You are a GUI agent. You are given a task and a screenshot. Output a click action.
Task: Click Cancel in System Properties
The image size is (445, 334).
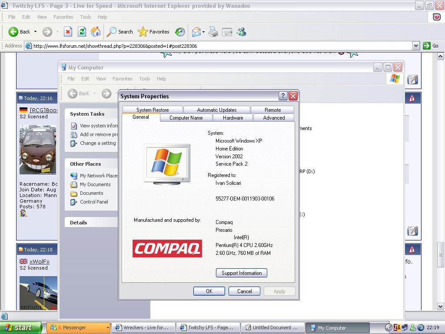point(244,291)
